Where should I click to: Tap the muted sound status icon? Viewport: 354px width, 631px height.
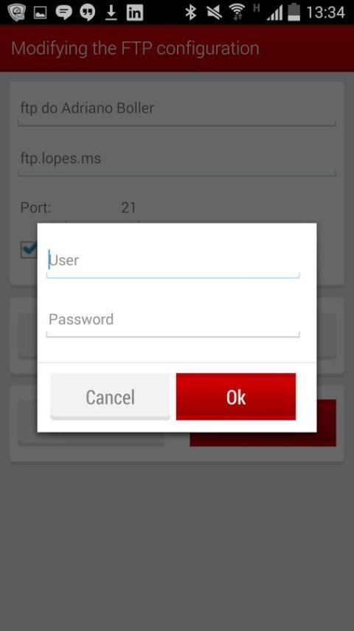214,13
